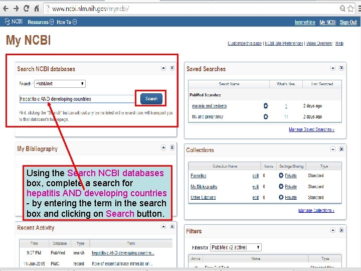Collapse the Saved Searches panel
This screenshot has width=361, height=271.
coord(333,68)
